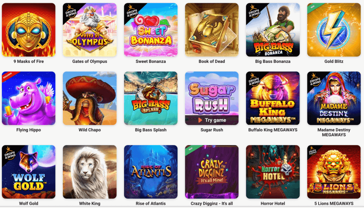Open the Wild Chapo game tile
This screenshot has width=364, height=208.
[x=90, y=98]
